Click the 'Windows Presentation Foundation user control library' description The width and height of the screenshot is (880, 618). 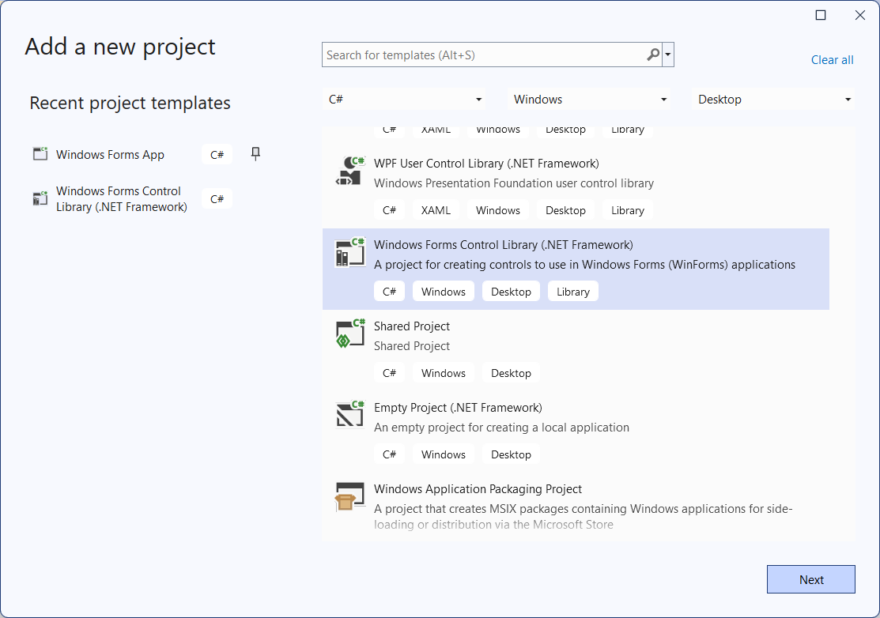pos(513,183)
